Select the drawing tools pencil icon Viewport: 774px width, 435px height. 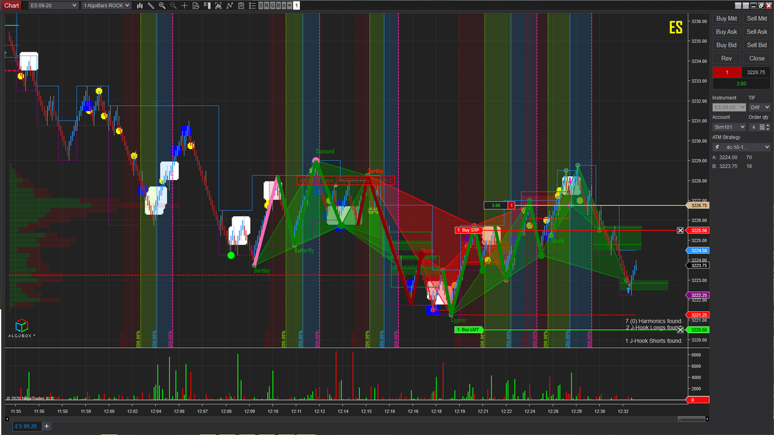(151, 6)
